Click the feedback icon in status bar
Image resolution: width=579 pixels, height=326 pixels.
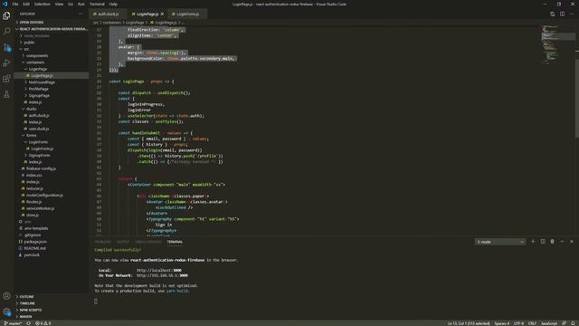click(x=564, y=323)
